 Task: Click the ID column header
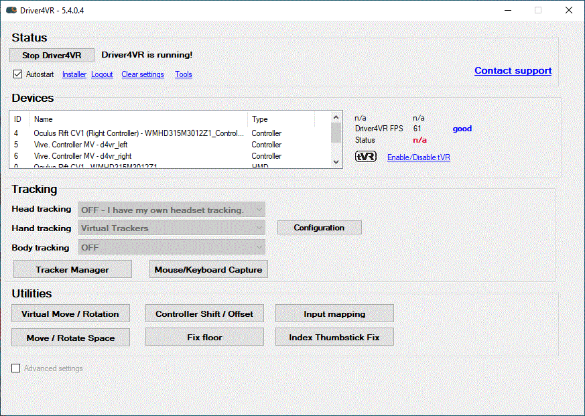[20, 119]
